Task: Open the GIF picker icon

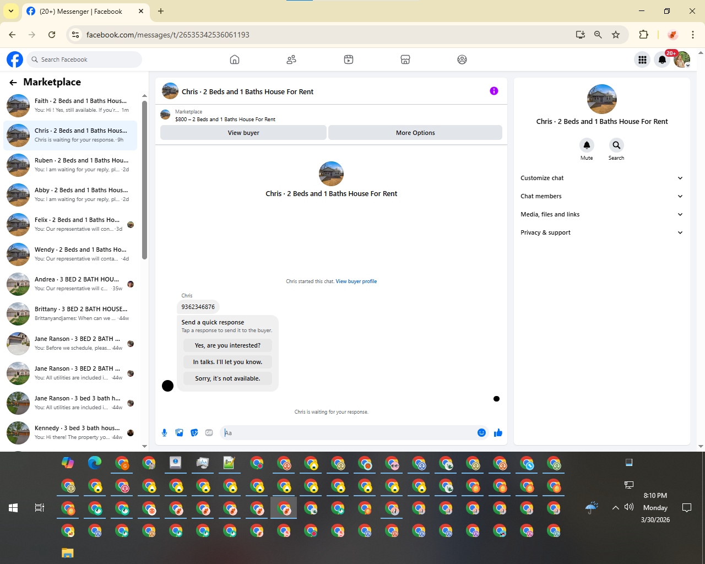Action: [209, 433]
